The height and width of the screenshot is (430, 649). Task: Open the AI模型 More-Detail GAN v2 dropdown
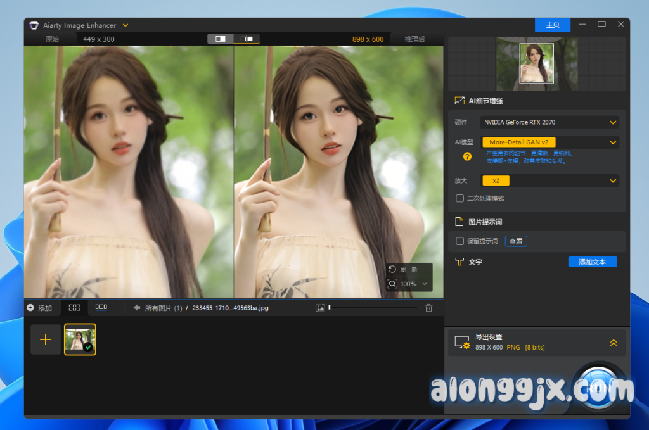(x=549, y=142)
